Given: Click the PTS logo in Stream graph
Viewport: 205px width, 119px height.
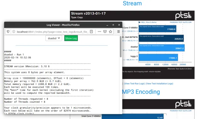Looking at the screenshot, I should (183, 15).
